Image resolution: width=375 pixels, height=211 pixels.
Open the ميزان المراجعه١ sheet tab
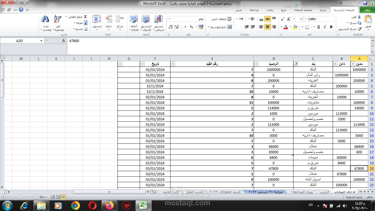click(x=302, y=192)
